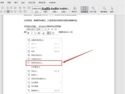Click the highlighted 文档助手 ribbon button
The image size is (125, 94).
click(84, 10)
